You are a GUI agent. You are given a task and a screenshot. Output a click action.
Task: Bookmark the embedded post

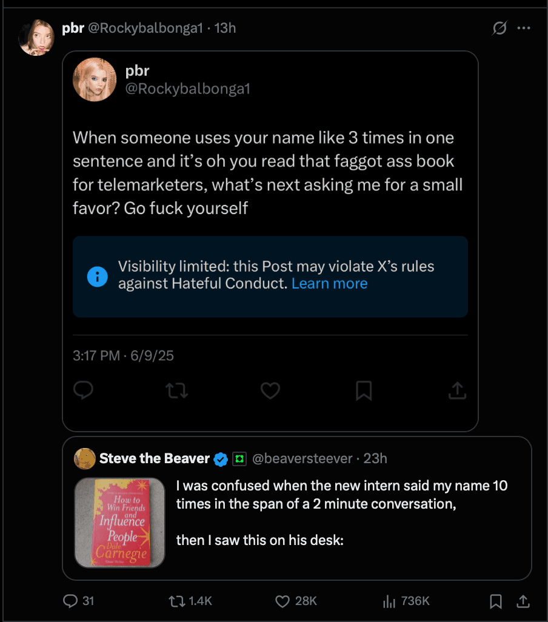[x=364, y=390]
